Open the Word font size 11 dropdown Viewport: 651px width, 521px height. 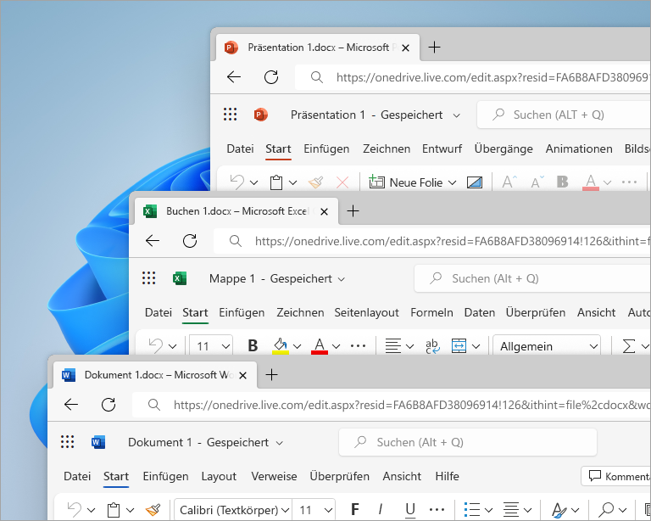[328, 510]
